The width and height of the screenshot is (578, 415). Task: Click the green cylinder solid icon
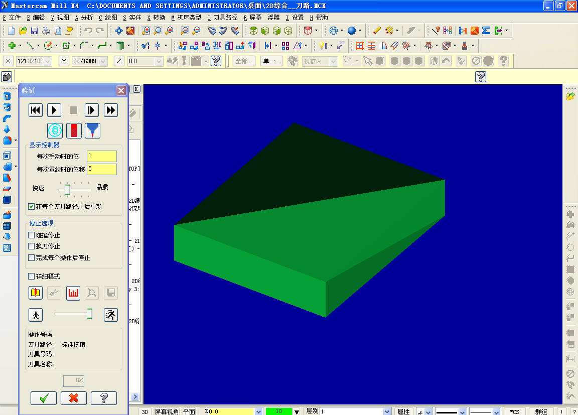pos(120,45)
